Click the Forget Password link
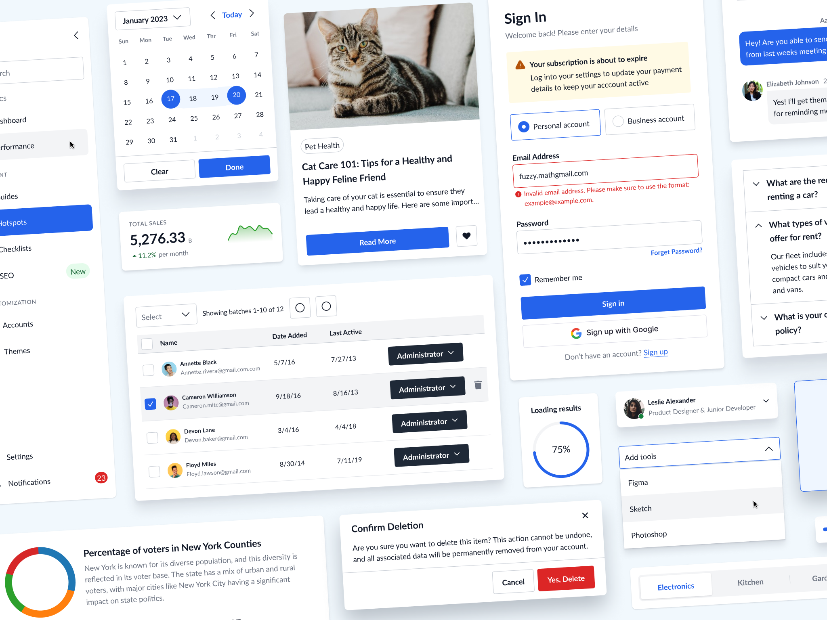Image resolution: width=827 pixels, height=620 pixels. tap(676, 251)
